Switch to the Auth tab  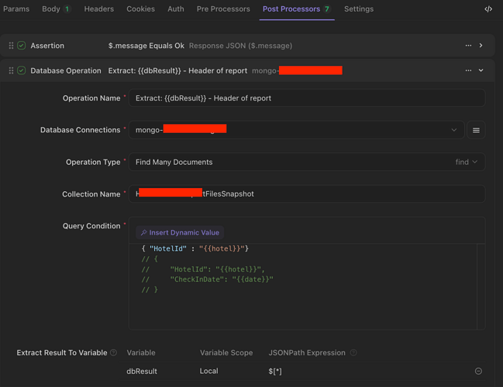(x=176, y=9)
